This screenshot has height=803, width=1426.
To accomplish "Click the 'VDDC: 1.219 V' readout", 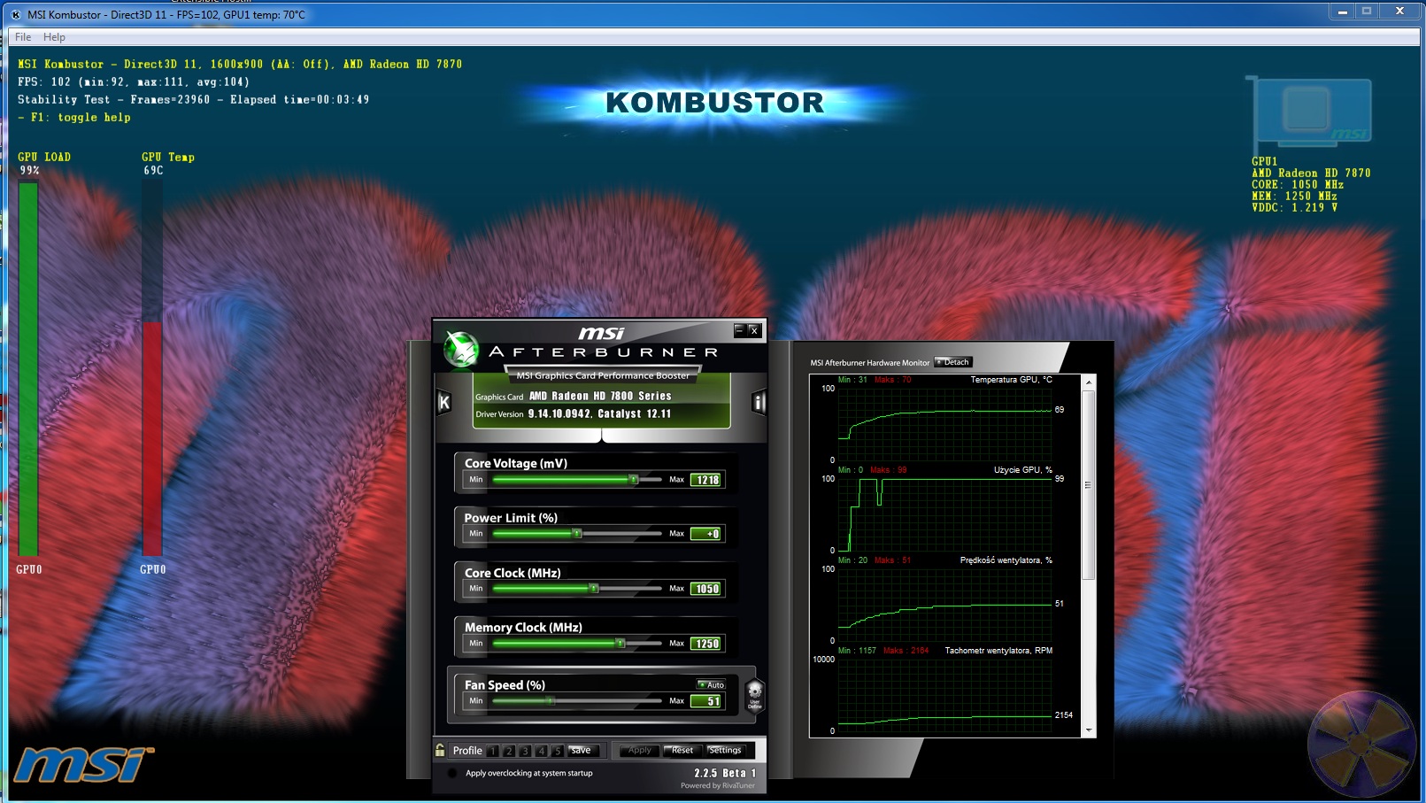I will pyautogui.click(x=1294, y=207).
